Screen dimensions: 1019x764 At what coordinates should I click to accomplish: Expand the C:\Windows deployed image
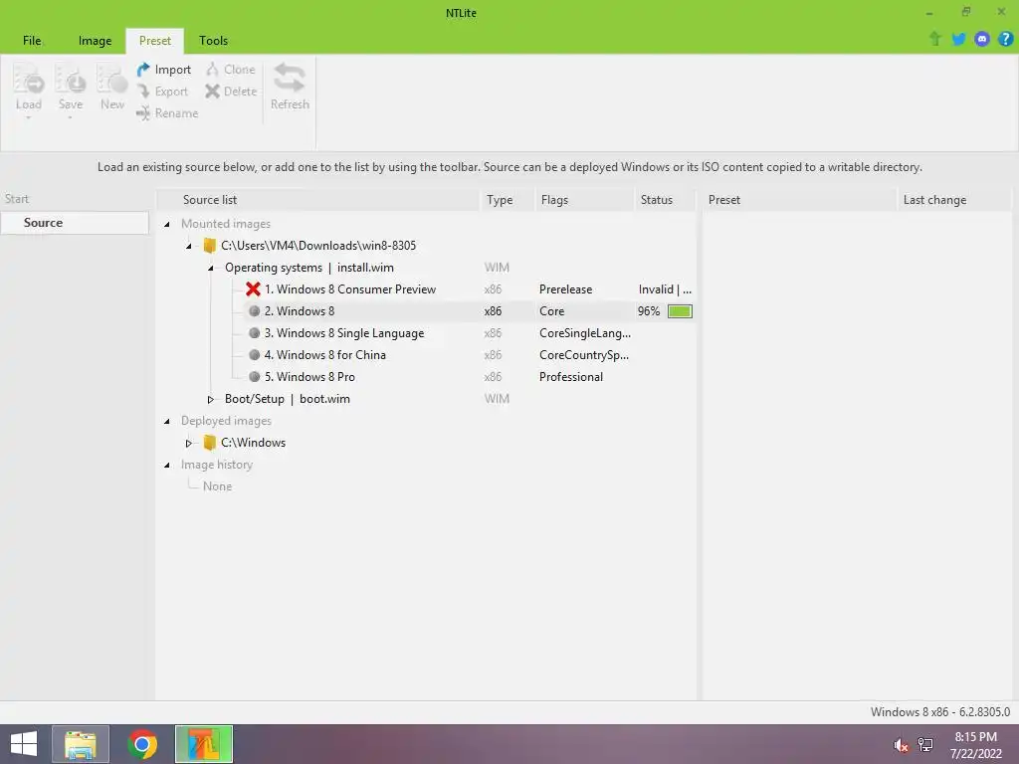(189, 443)
